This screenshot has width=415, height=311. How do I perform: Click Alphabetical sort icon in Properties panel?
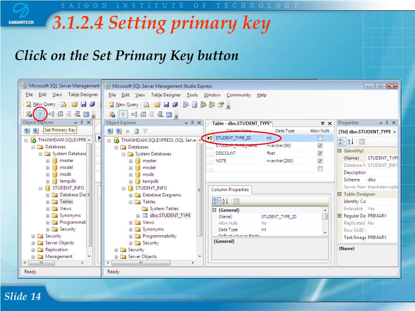point(351,142)
